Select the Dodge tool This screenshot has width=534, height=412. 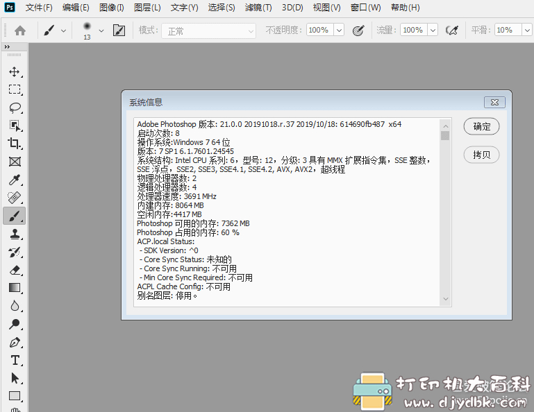15,324
